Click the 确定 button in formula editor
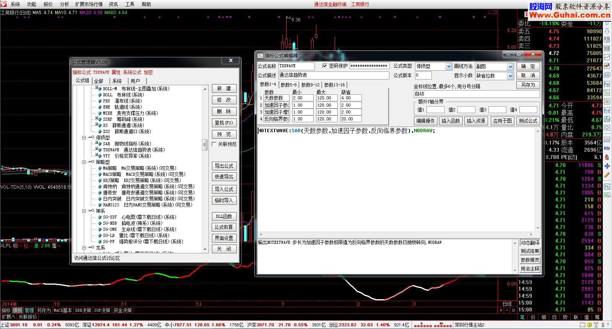 click(528, 66)
